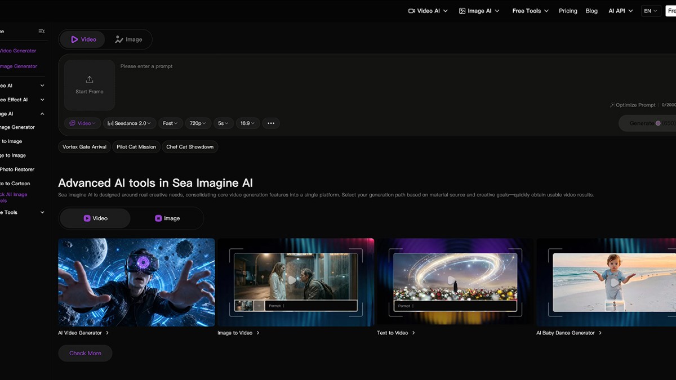Expand the Video AI sidebar section
Image resolution: width=676 pixels, height=380 pixels.
tap(23, 86)
